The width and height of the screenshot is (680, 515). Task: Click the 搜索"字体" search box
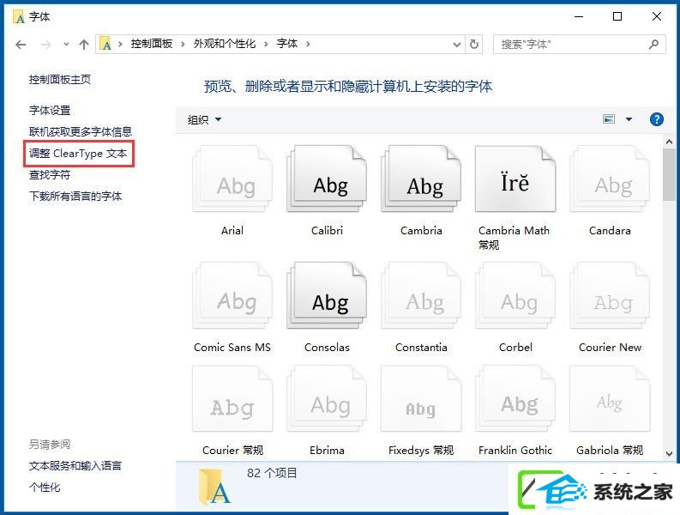click(580, 45)
